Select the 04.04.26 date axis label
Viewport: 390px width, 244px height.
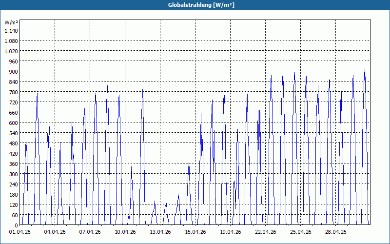tap(55, 232)
